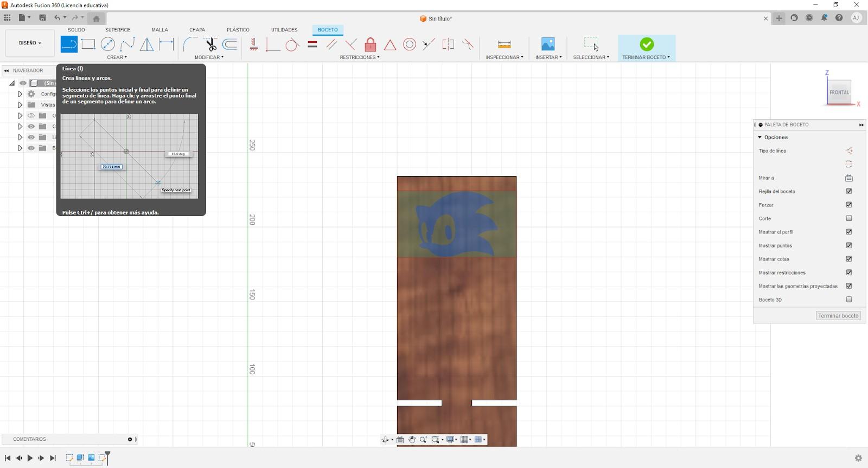Hide the root component with its eye icon
The height and width of the screenshot is (468, 868).
click(x=23, y=83)
